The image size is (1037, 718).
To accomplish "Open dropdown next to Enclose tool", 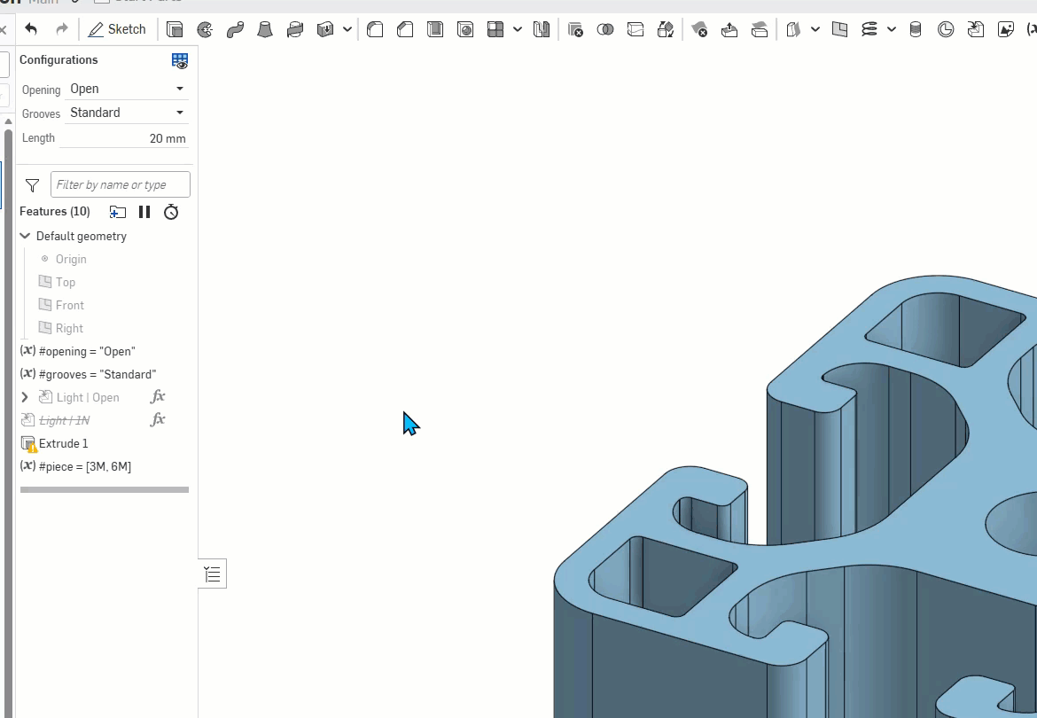I will 347,29.
